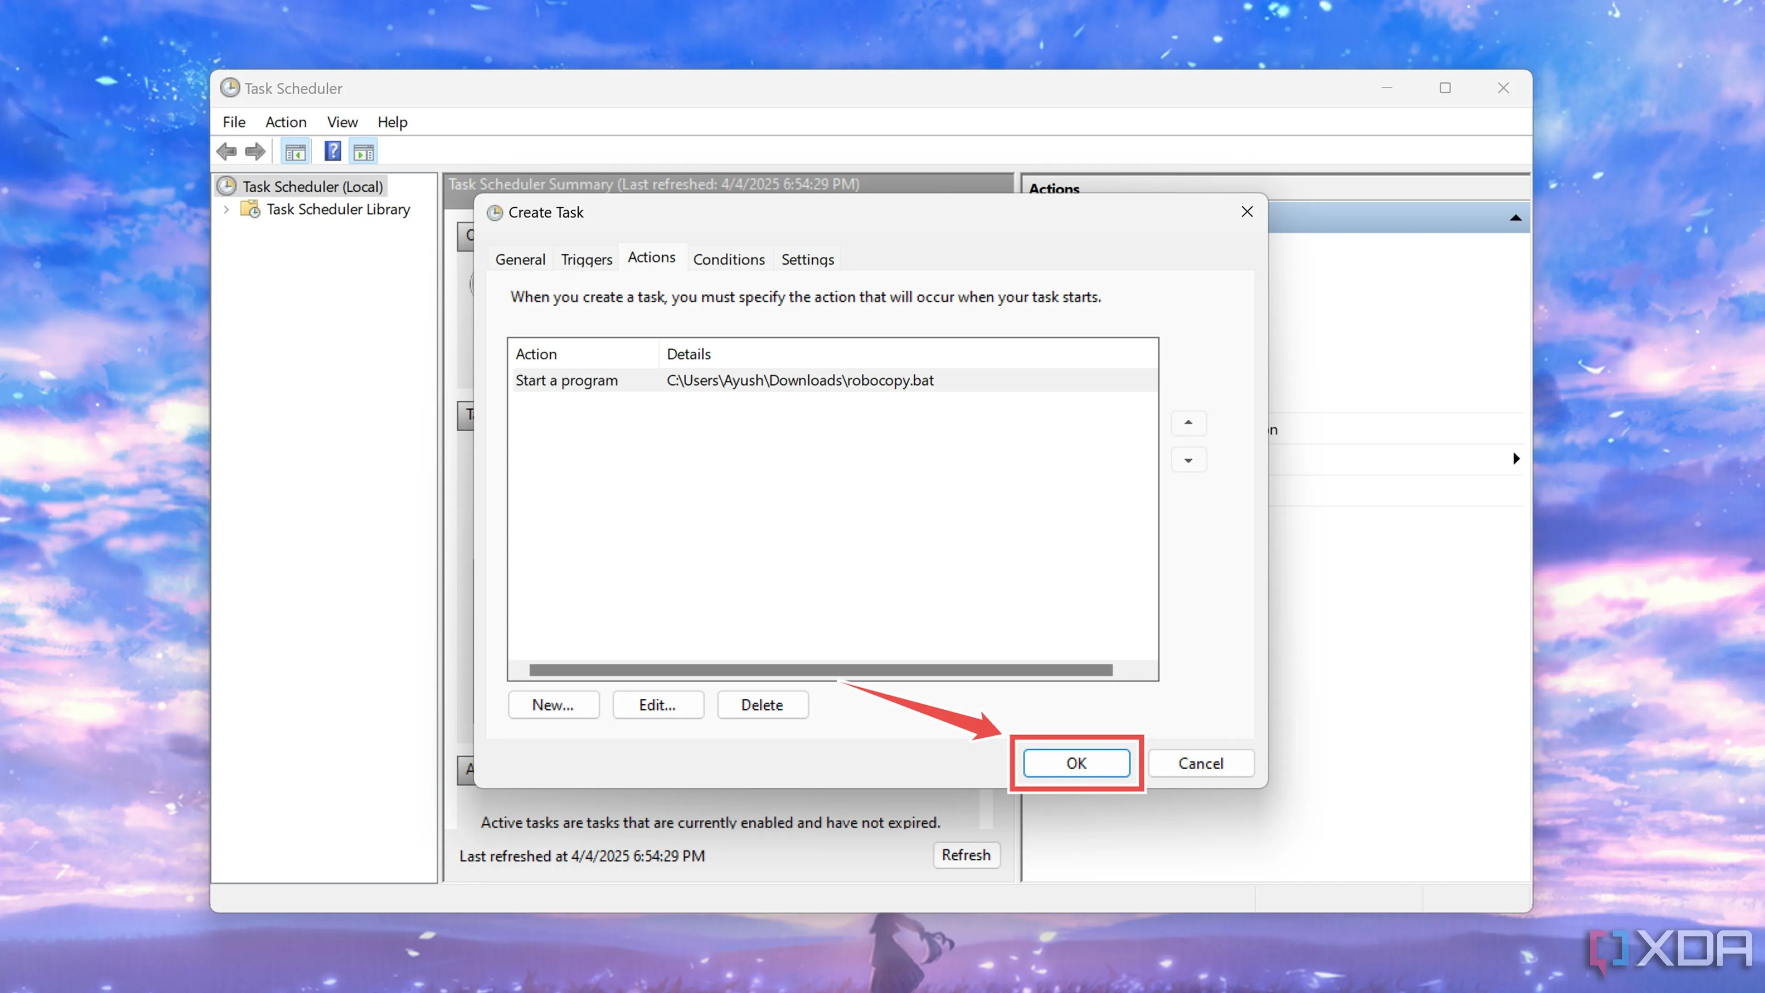
Task: Click the Forward arrow toolbar icon
Action: [x=256, y=151]
